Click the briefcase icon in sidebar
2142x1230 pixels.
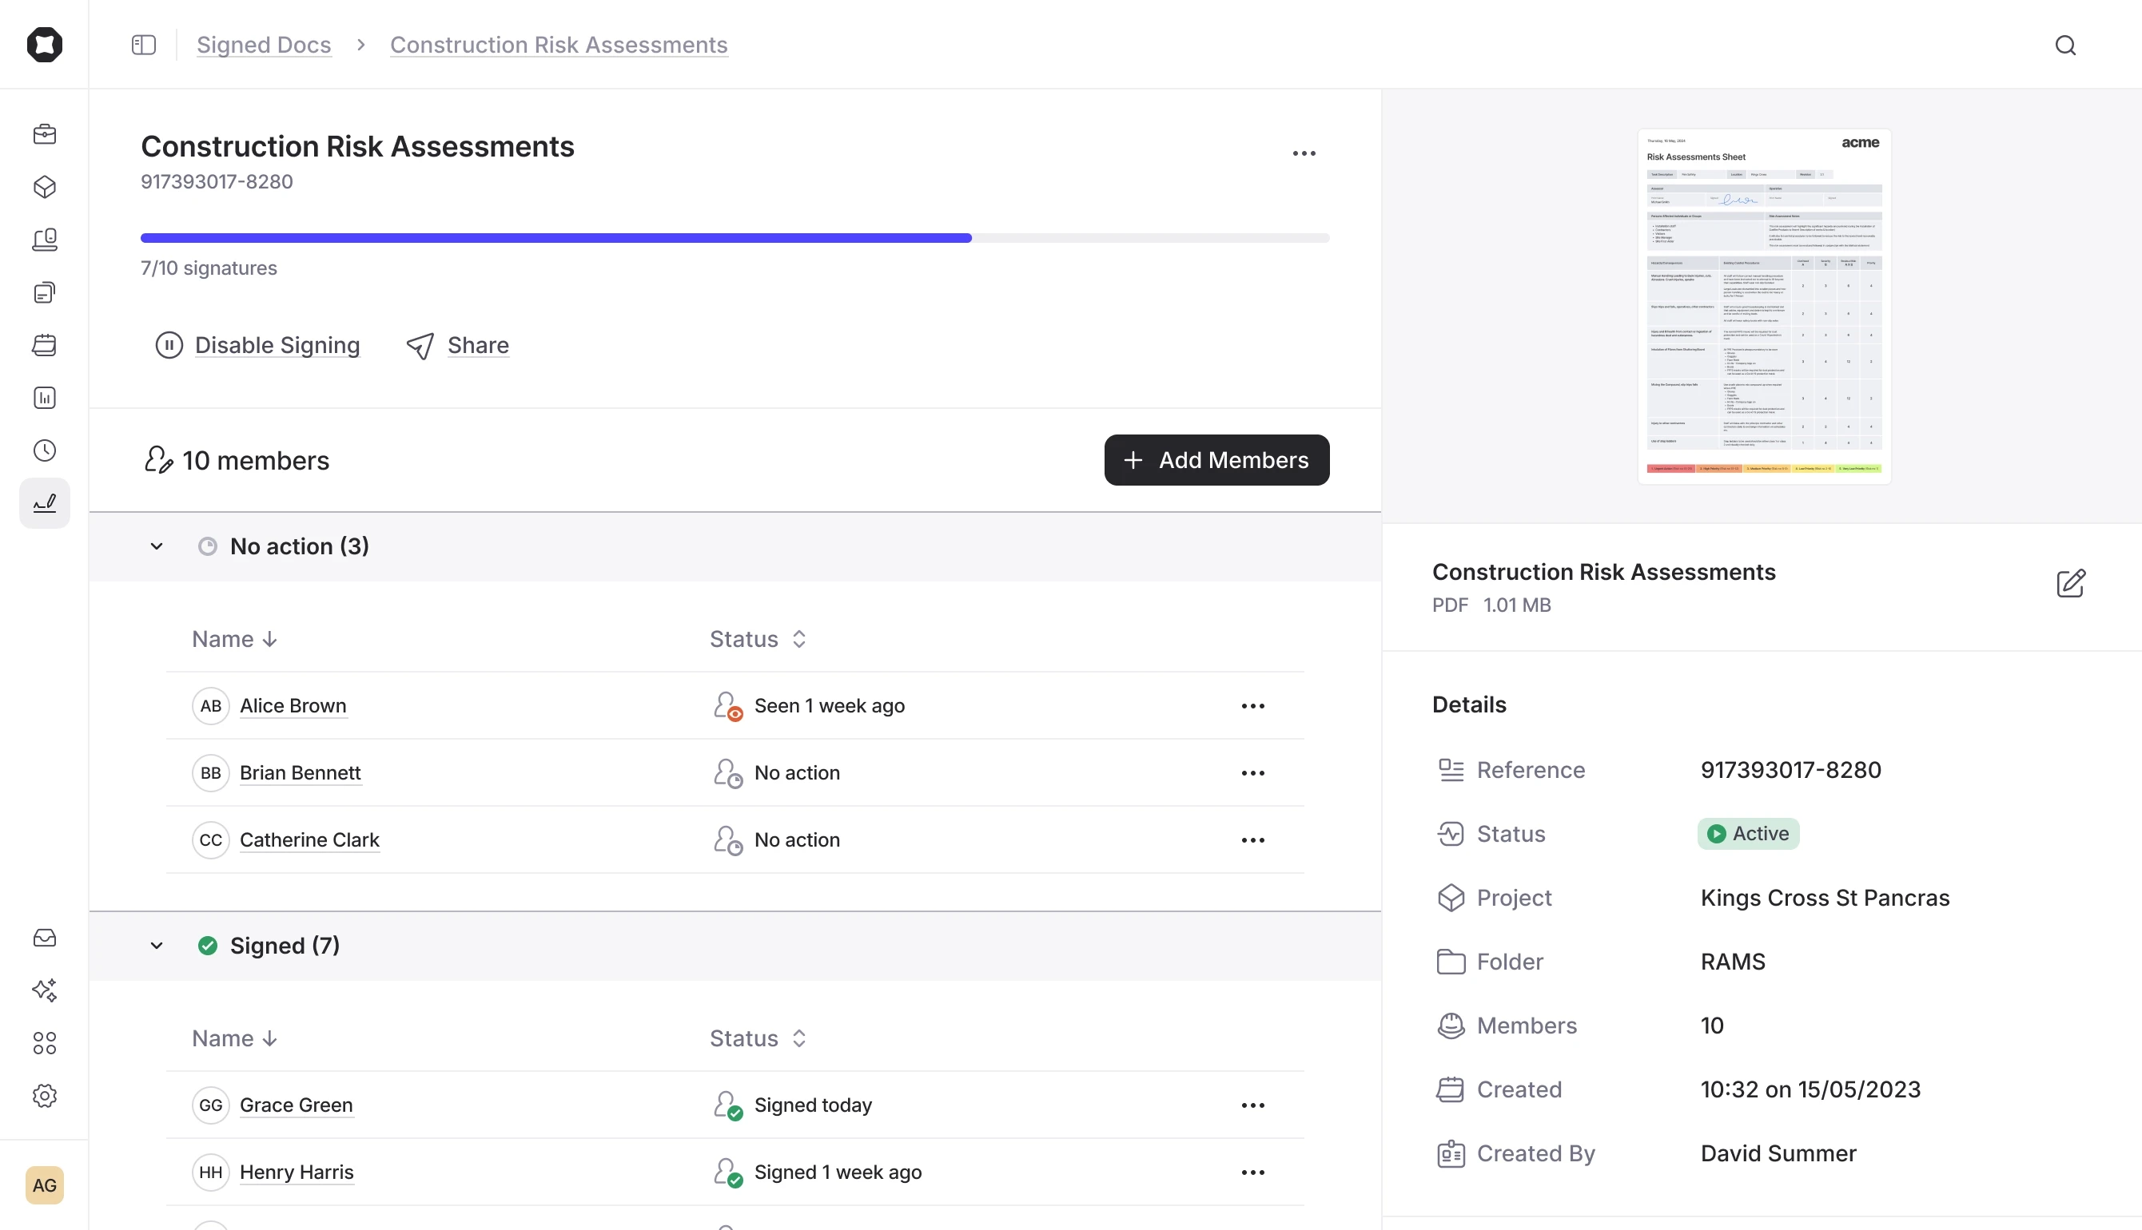tap(45, 134)
